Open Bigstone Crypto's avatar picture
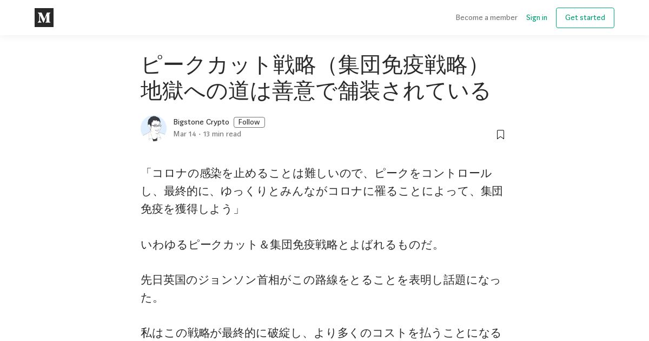Image resolution: width=649 pixels, height=341 pixels. 154,128
